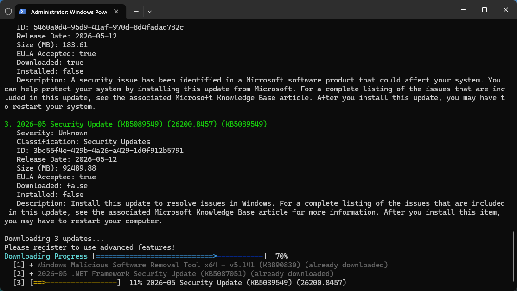Click the 11% progress bar for update 3

tap(75, 283)
